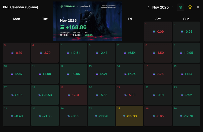Click the PNL +8.63% value
This screenshot has height=132, width=203.
(x=89, y=35)
